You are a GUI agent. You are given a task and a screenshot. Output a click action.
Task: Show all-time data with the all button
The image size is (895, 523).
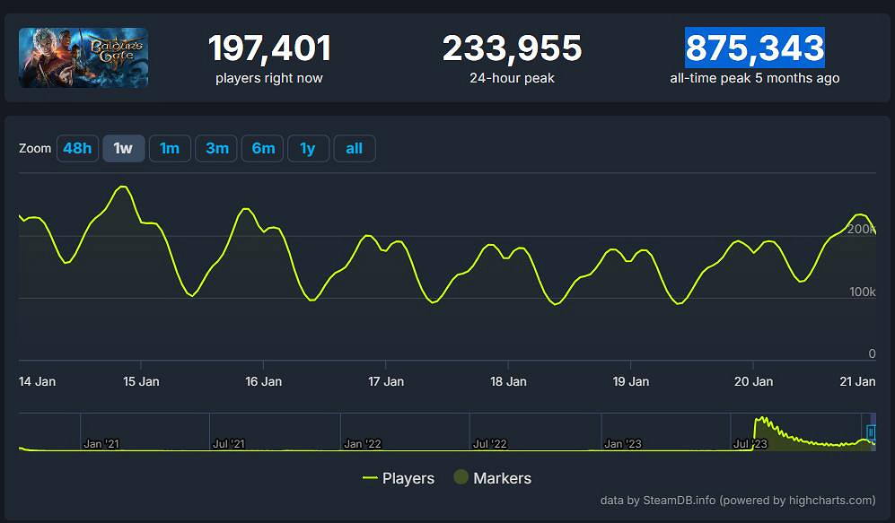(x=355, y=148)
